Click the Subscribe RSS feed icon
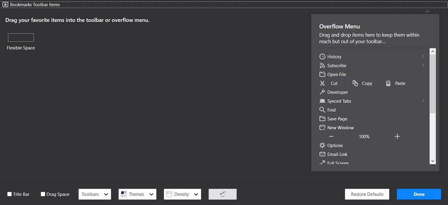 pos(322,65)
